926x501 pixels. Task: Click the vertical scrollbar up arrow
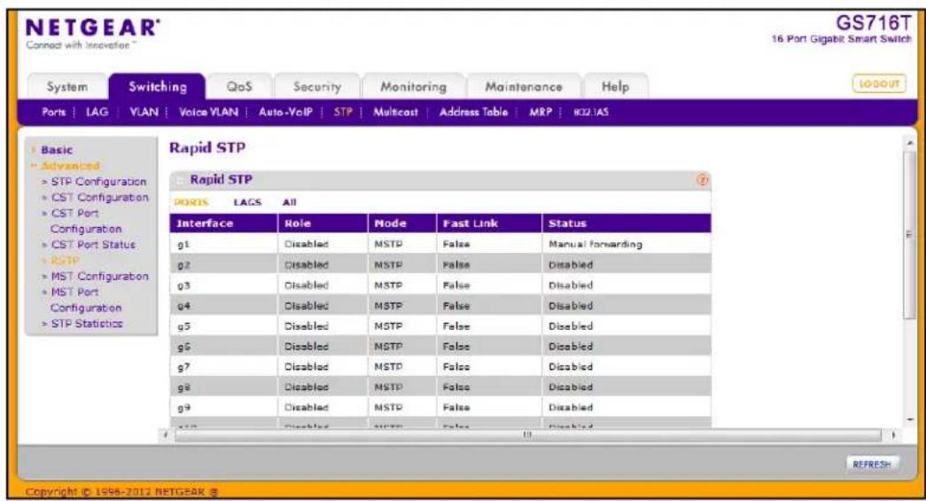(909, 143)
